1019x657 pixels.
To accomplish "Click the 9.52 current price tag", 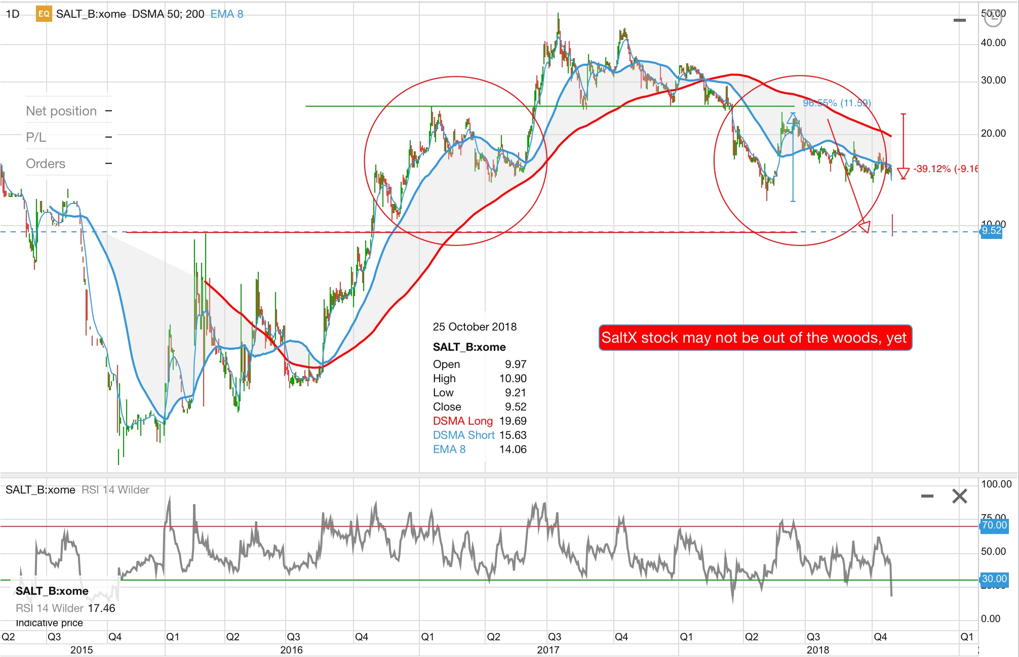I will click(x=991, y=231).
